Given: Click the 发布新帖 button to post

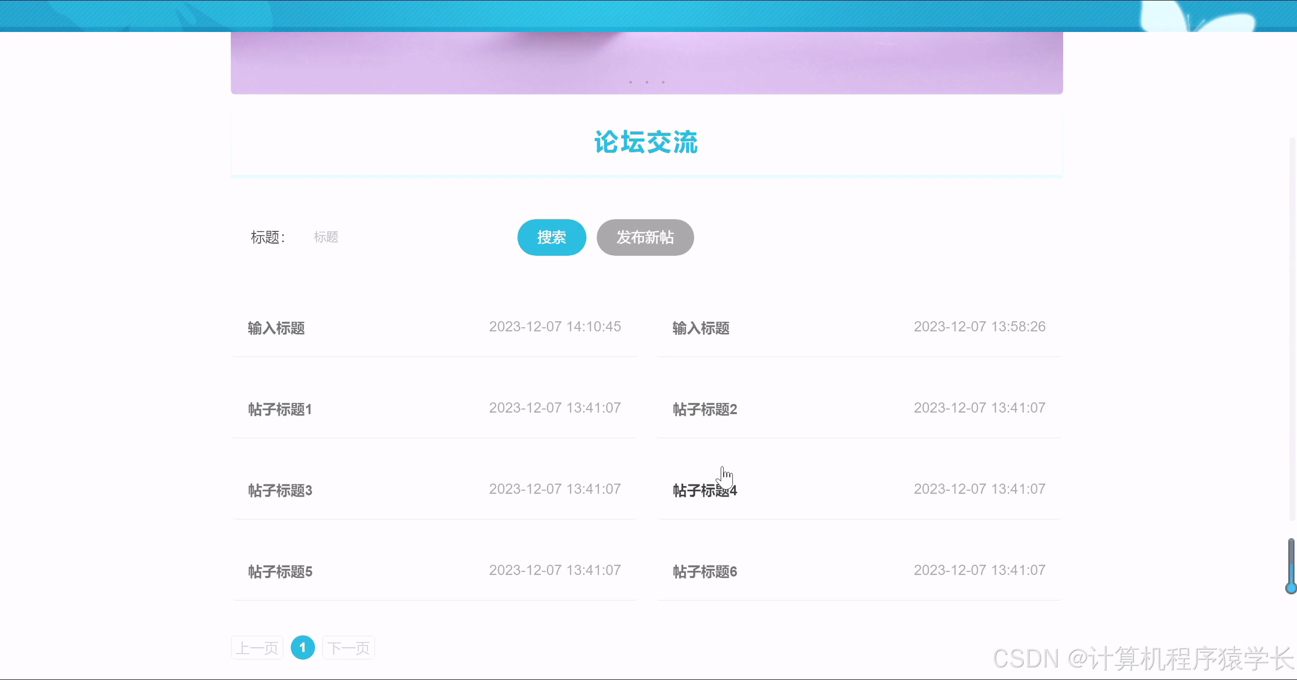Looking at the screenshot, I should [645, 237].
